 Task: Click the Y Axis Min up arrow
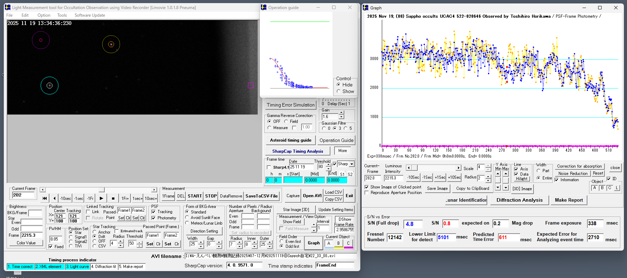click(498, 174)
